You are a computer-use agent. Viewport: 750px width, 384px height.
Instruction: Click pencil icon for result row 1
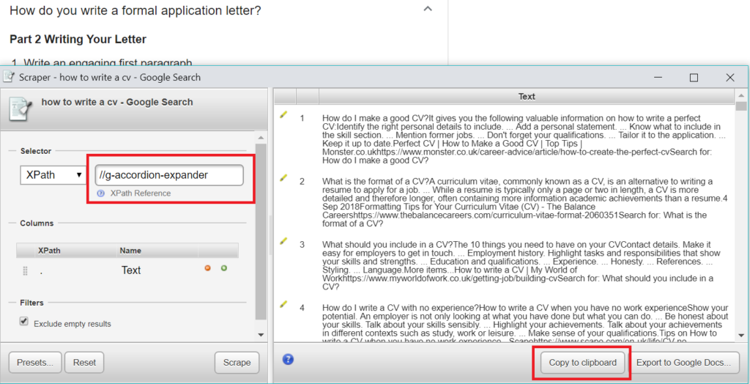[283, 115]
